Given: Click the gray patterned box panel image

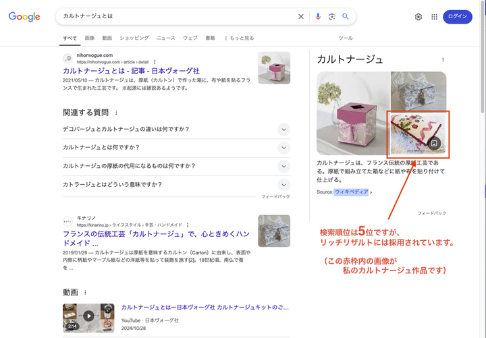Looking at the screenshot, I should point(418,91).
